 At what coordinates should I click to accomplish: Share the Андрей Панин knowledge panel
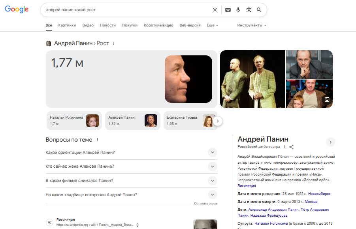click(292, 147)
